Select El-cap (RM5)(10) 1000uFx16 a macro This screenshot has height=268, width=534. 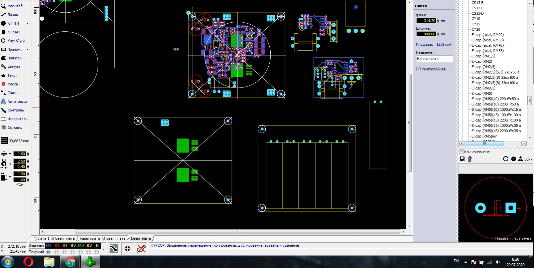click(496, 109)
